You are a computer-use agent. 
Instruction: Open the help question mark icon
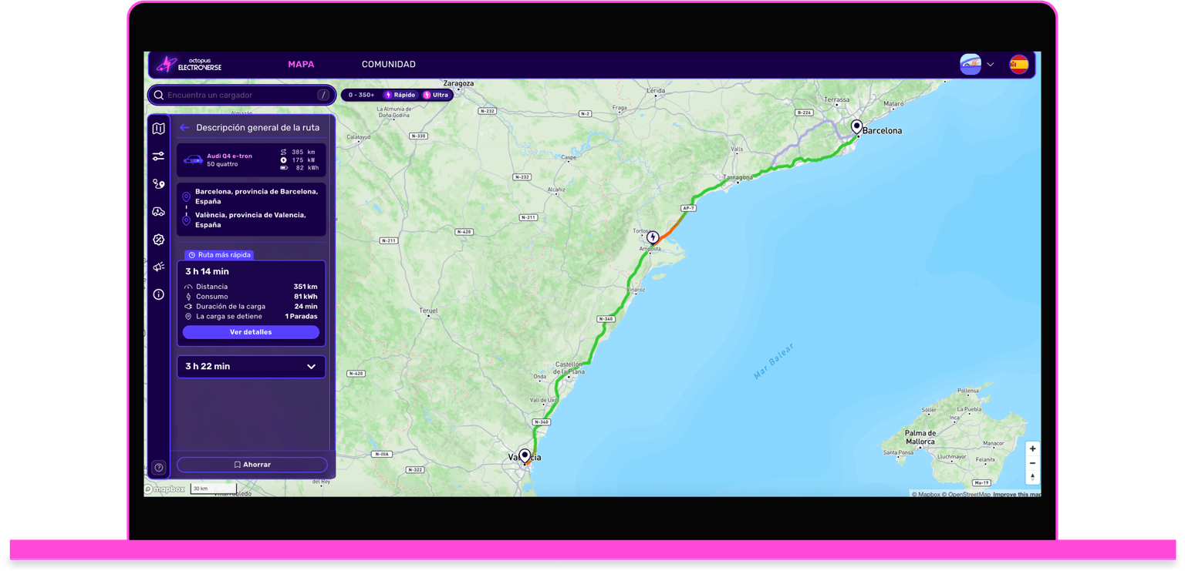(158, 467)
